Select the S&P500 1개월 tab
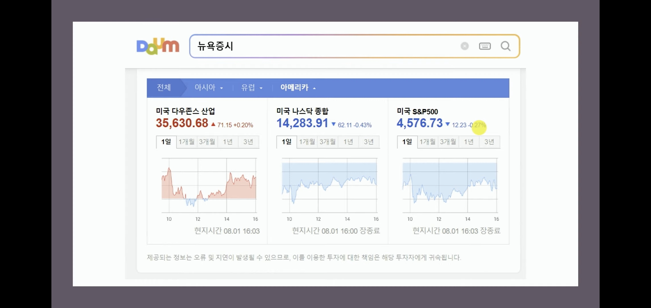Viewport: 651px width, 308px height. [x=427, y=142]
